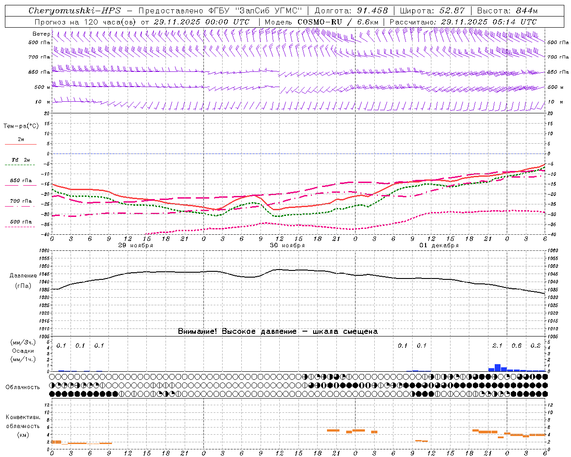Screen dimensions: 571x457
Task: Click the 30 ноября date label
Action: [287, 245]
